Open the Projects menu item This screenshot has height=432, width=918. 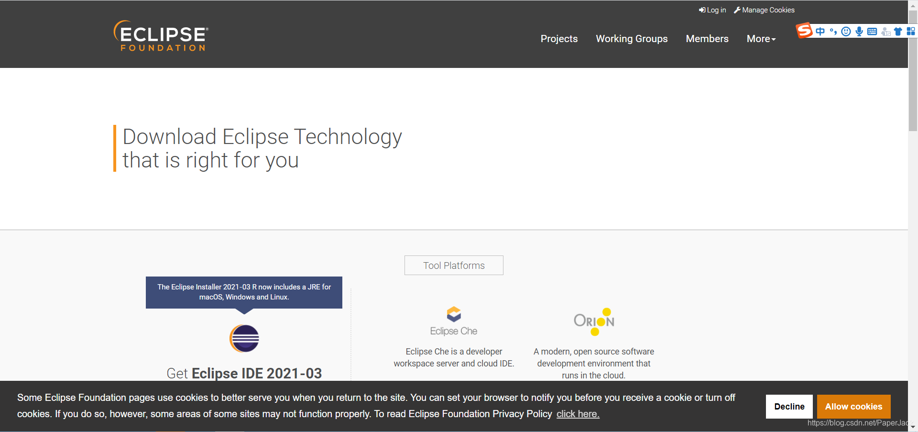(559, 39)
